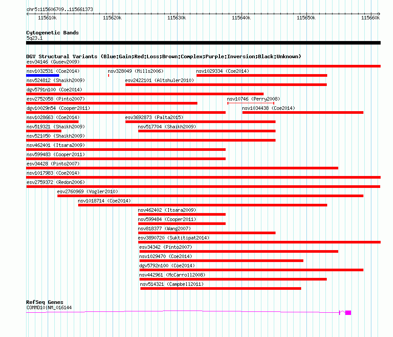Select variant nsv1029470 (Coe2014) label
Screen dimensions: 393x337
tap(166, 256)
